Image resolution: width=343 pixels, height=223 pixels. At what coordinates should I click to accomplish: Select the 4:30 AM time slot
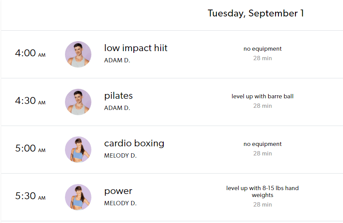tap(30, 101)
